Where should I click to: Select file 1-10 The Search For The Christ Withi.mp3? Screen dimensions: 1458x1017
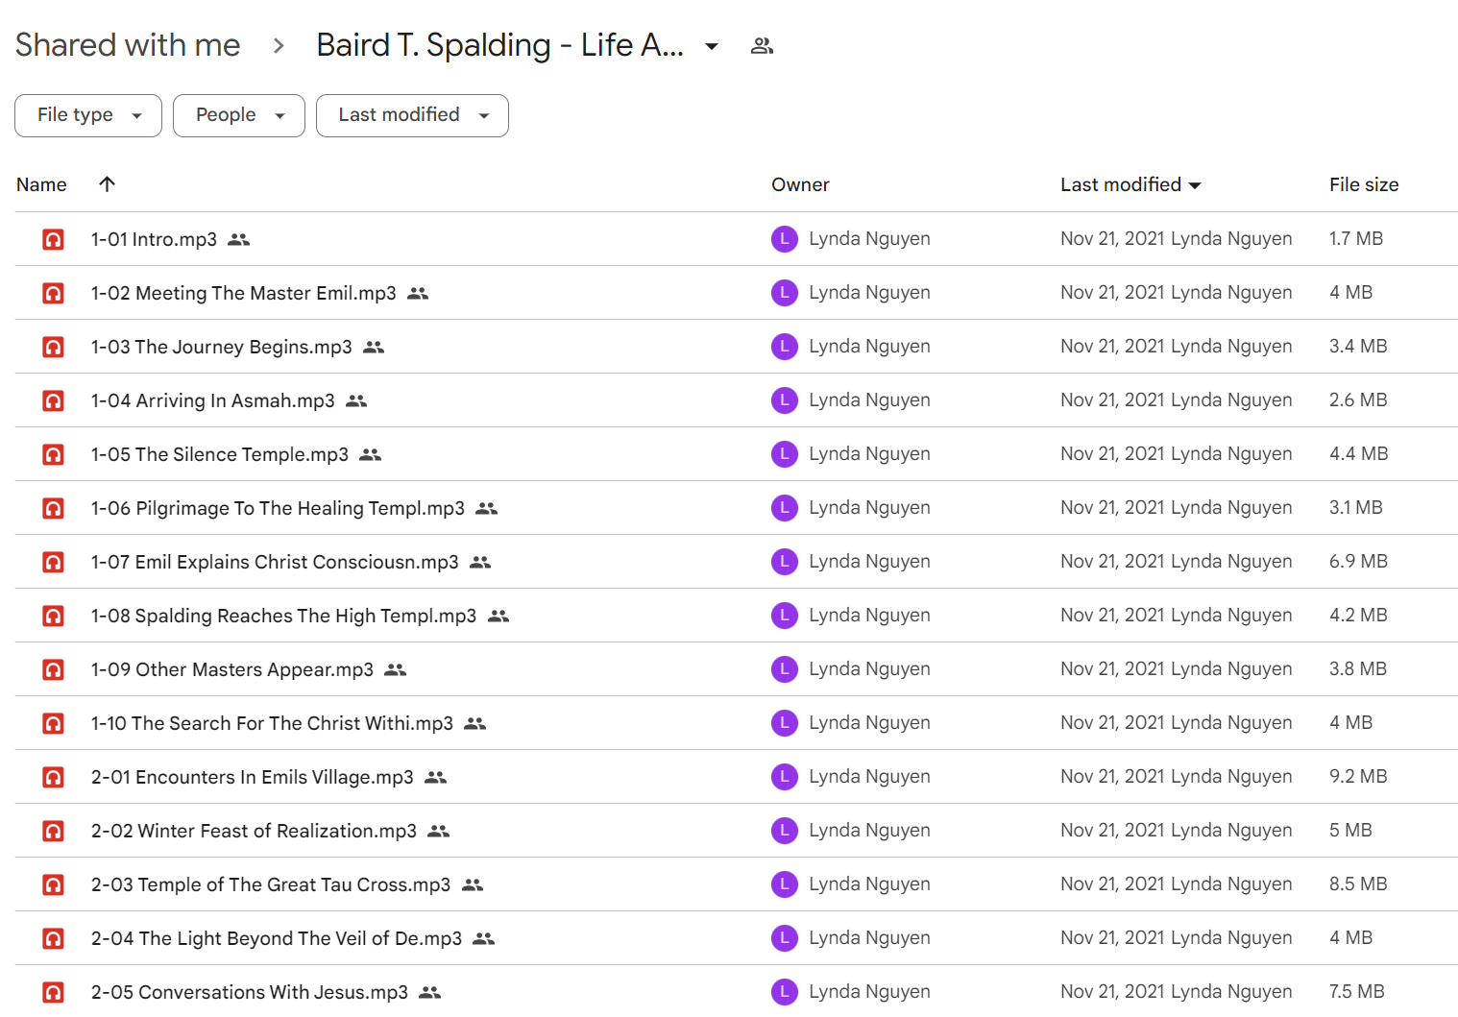coord(272,723)
